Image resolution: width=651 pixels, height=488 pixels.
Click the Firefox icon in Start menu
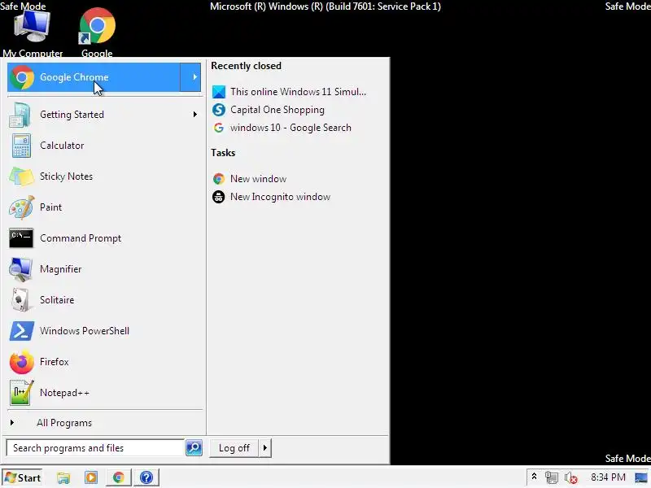click(x=22, y=362)
